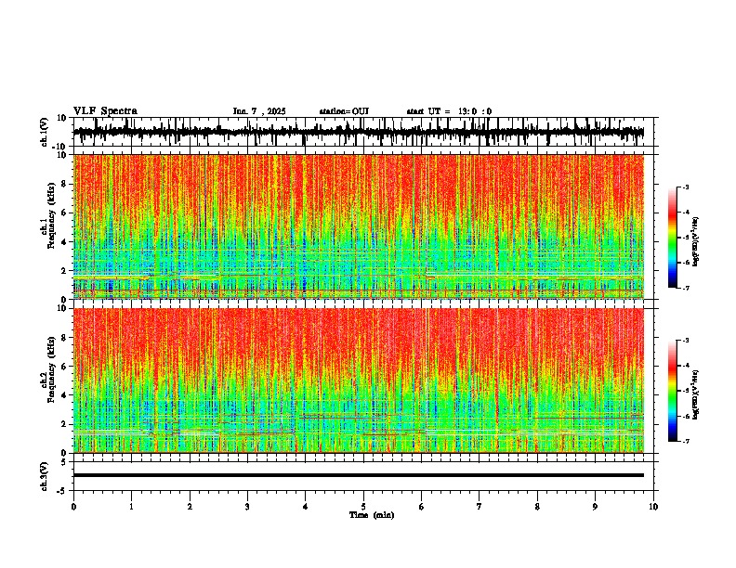Click the "8" kHz tick on ch.1 frequency axis

tap(65, 184)
